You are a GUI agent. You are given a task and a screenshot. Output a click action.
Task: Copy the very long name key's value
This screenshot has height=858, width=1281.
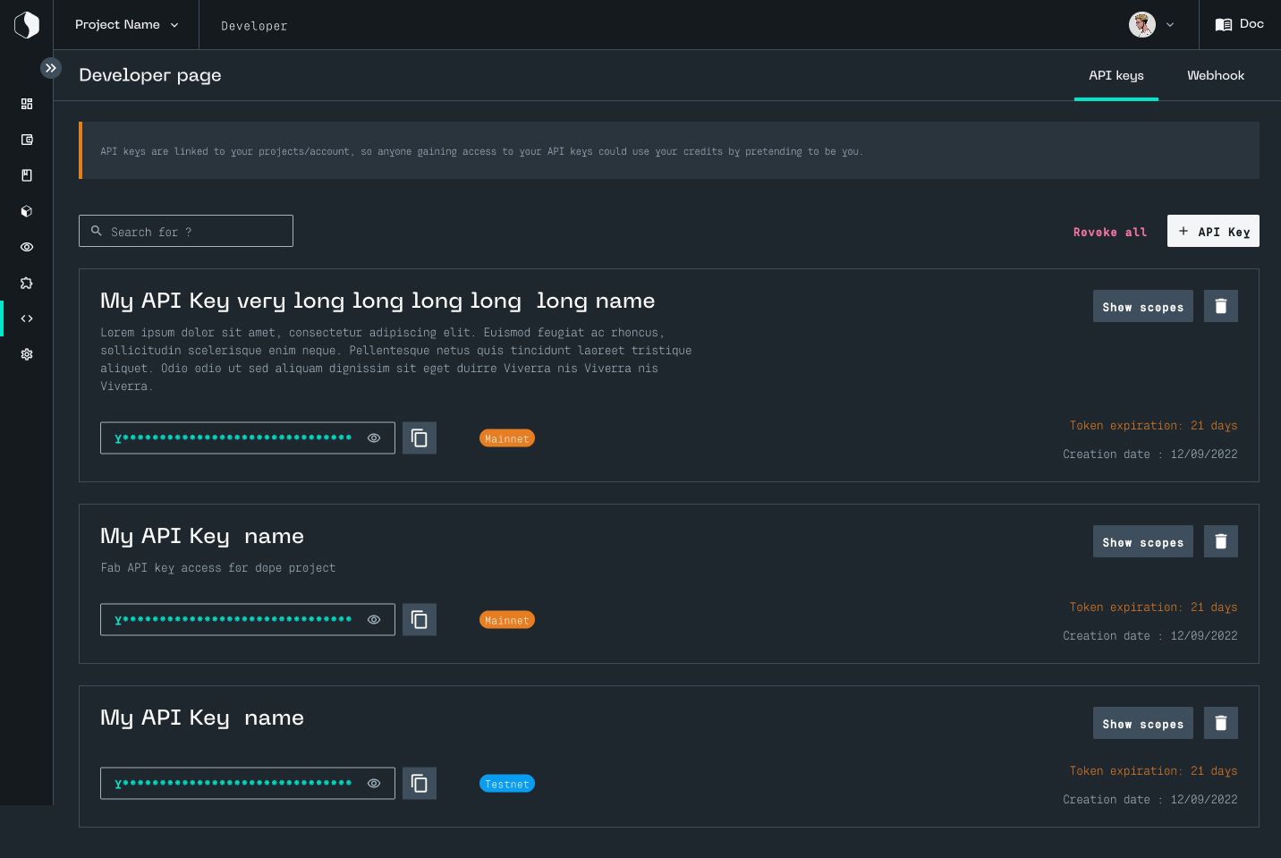click(420, 438)
